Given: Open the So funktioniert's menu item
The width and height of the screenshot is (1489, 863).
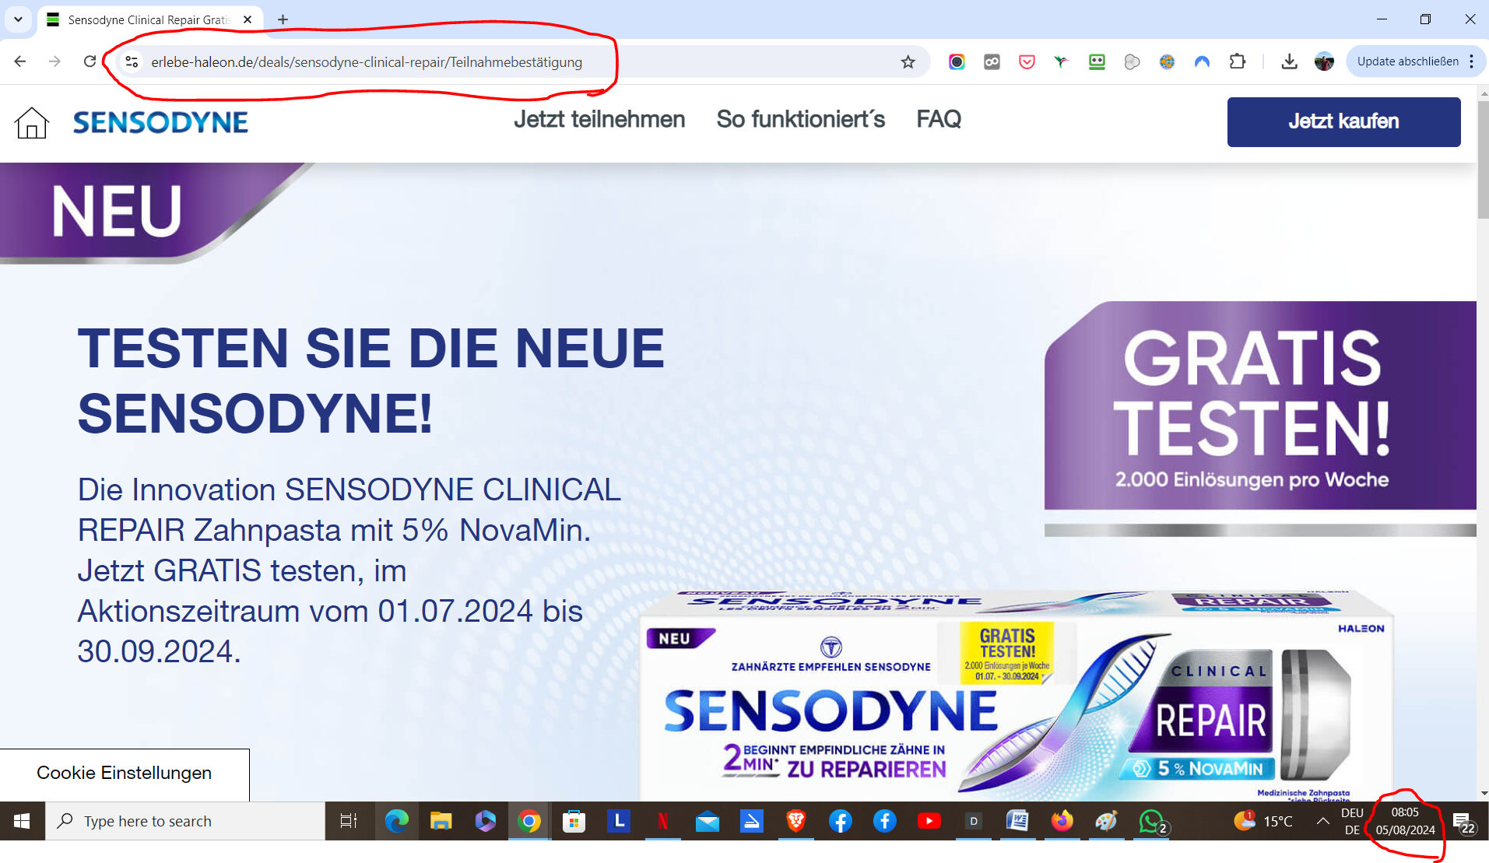Looking at the screenshot, I should click(801, 119).
